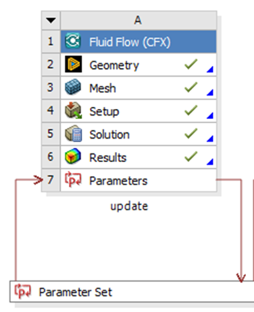Viewport: 254px width, 312px height.
Task: Click the update system name label
Action: [129, 206]
